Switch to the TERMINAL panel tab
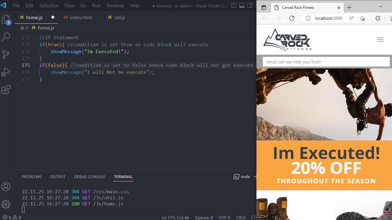392x220 pixels. point(123,177)
